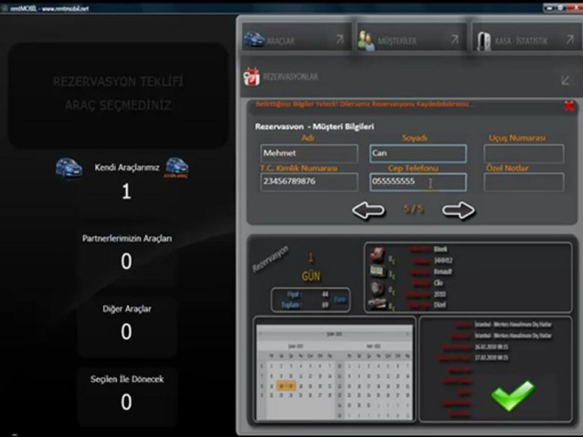Click the Soyadı field containing Can
The image size is (583, 437).
(x=418, y=154)
